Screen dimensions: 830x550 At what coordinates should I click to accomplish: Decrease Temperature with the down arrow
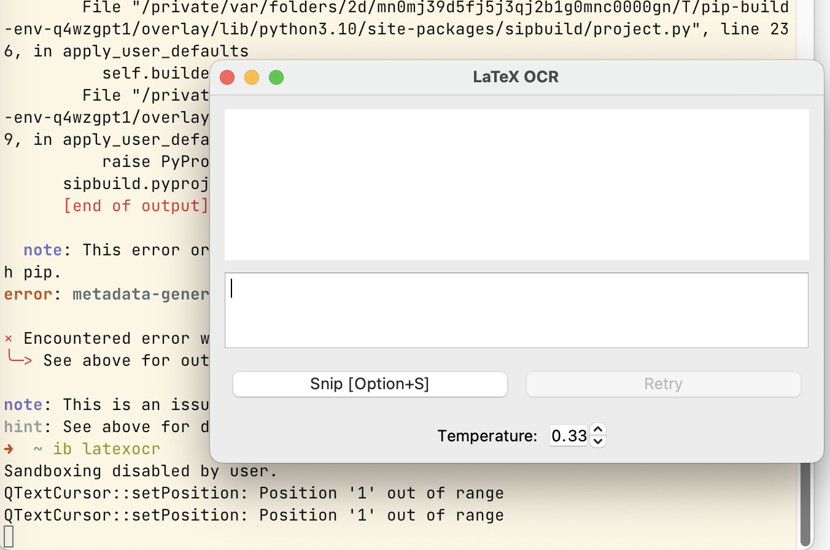tap(599, 441)
